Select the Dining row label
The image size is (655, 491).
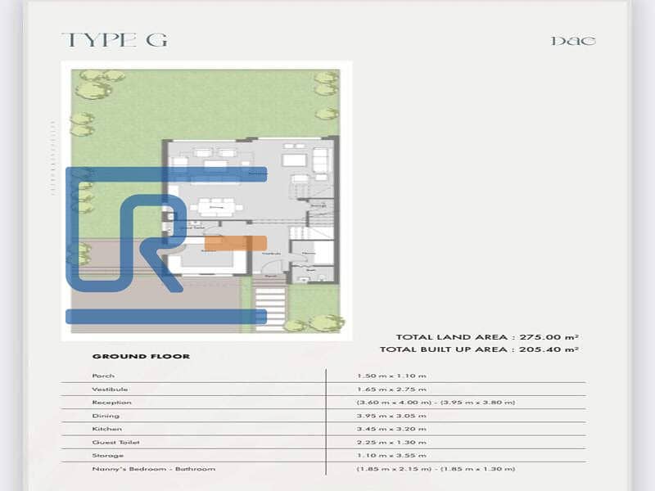point(104,416)
